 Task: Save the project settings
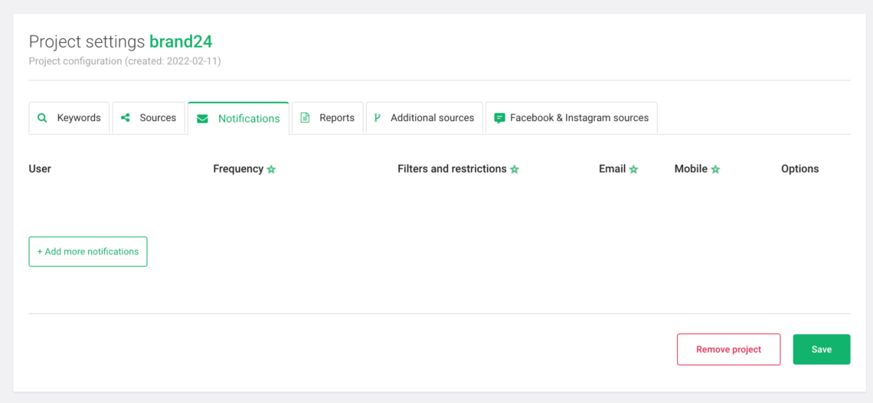point(821,349)
